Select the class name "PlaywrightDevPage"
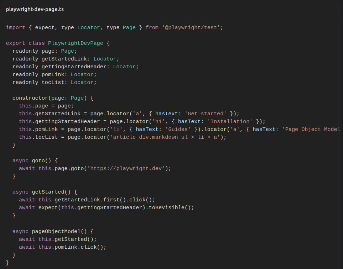 pyautogui.click(x=76, y=43)
